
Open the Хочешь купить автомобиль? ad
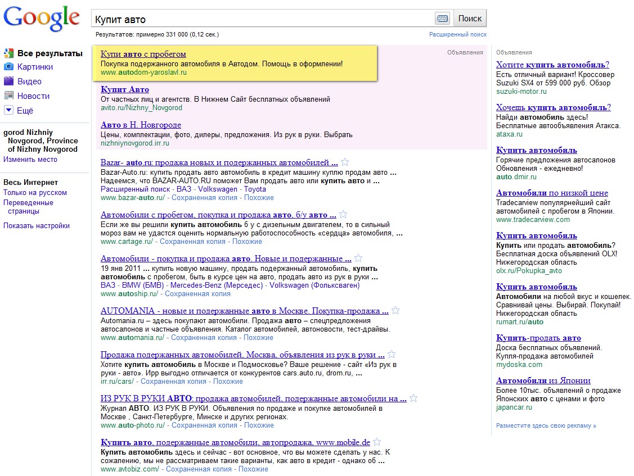554,107
